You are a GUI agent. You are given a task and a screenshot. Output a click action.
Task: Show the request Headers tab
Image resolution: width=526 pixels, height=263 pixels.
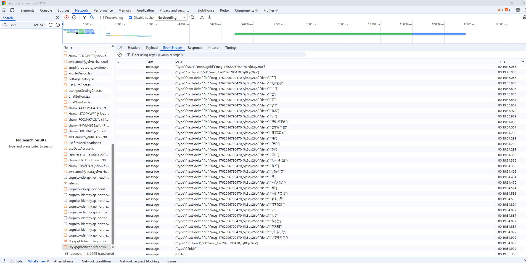pos(134,48)
